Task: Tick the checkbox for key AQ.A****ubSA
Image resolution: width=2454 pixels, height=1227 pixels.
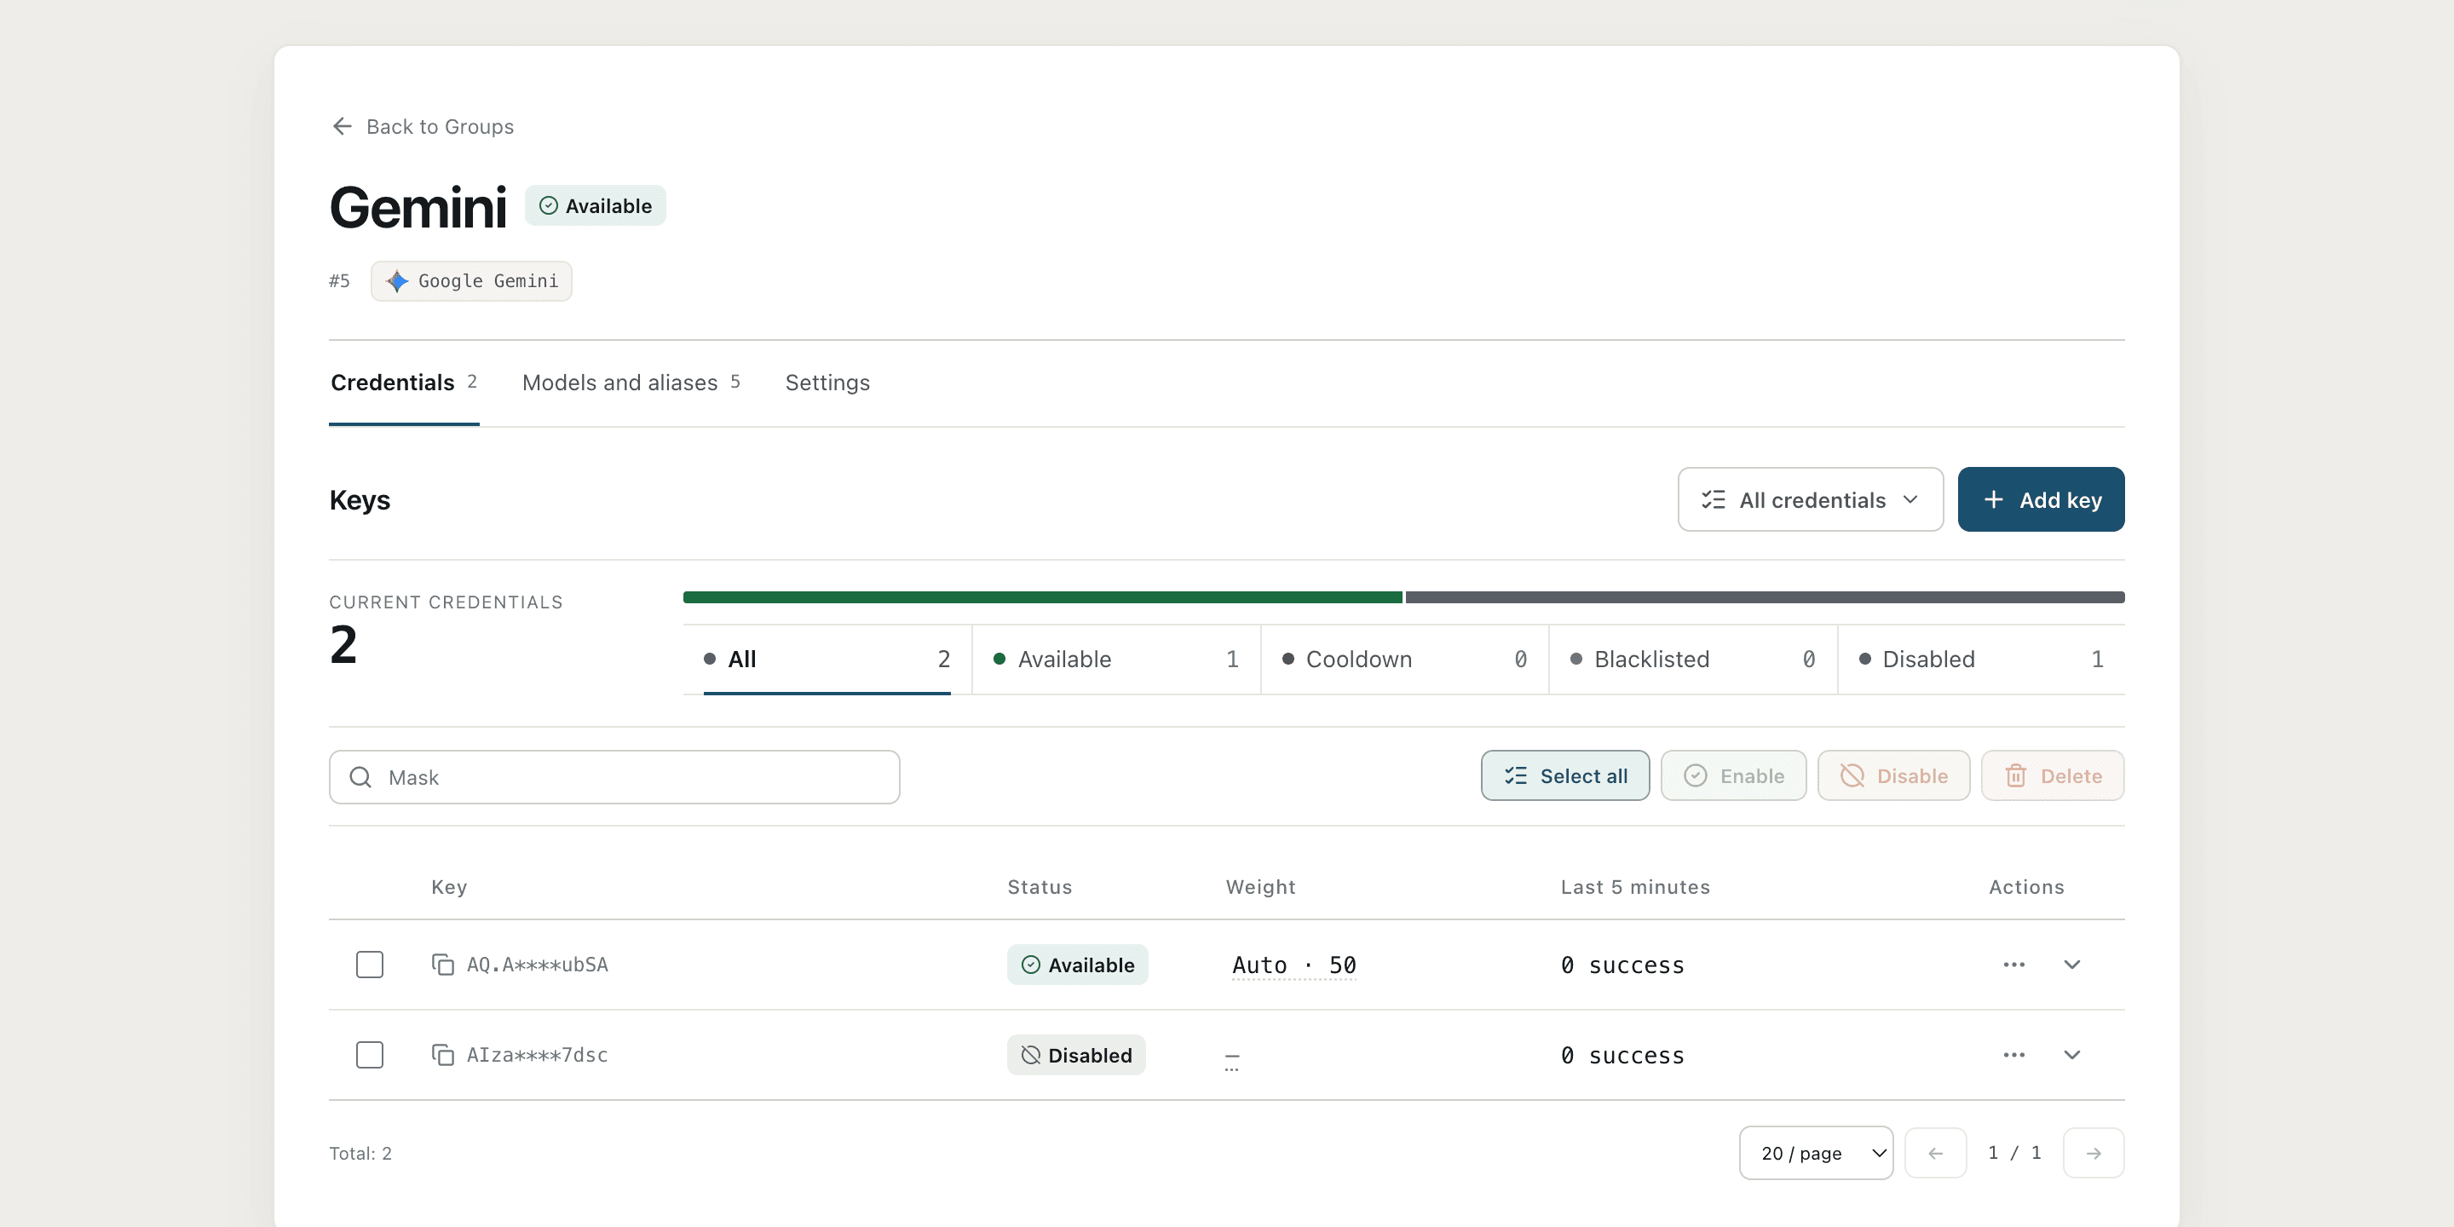Action: pos(370,964)
